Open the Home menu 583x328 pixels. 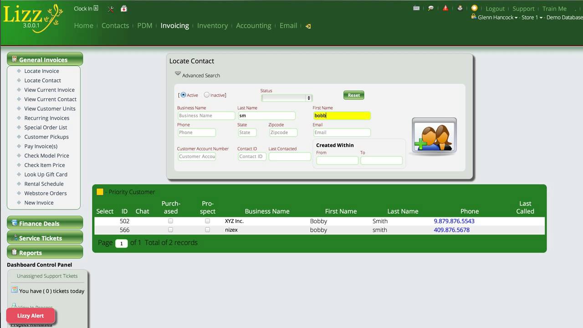click(x=84, y=26)
